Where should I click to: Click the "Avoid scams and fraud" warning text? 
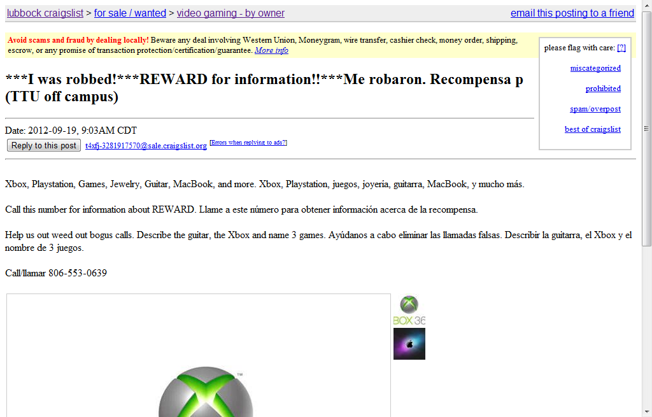(78, 40)
